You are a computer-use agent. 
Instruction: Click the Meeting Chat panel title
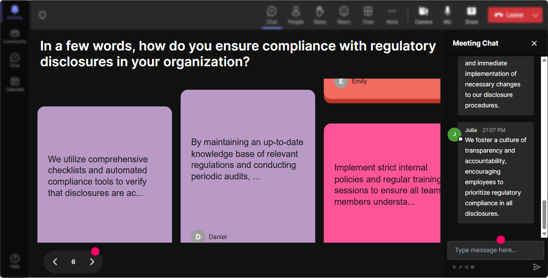pyautogui.click(x=476, y=43)
